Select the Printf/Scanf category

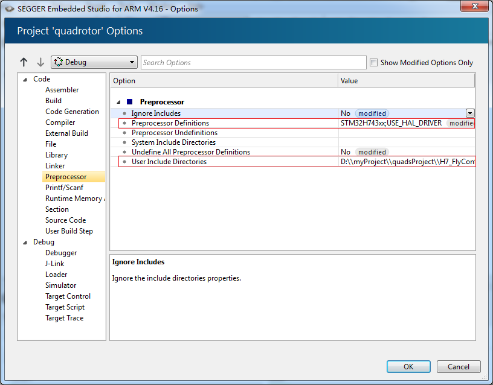(64, 188)
